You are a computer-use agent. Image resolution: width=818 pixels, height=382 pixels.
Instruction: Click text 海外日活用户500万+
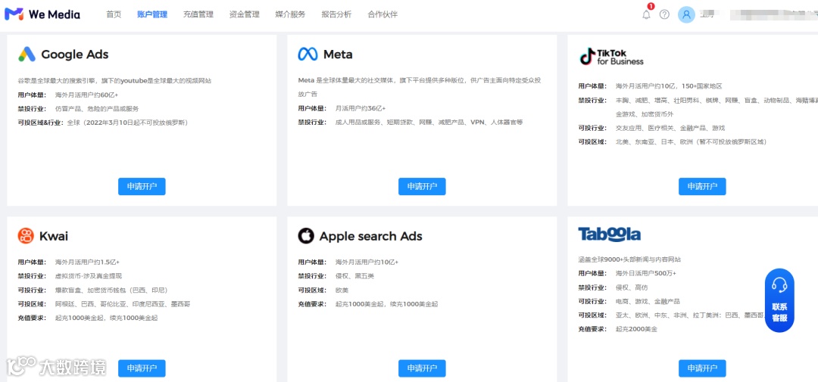click(x=646, y=273)
